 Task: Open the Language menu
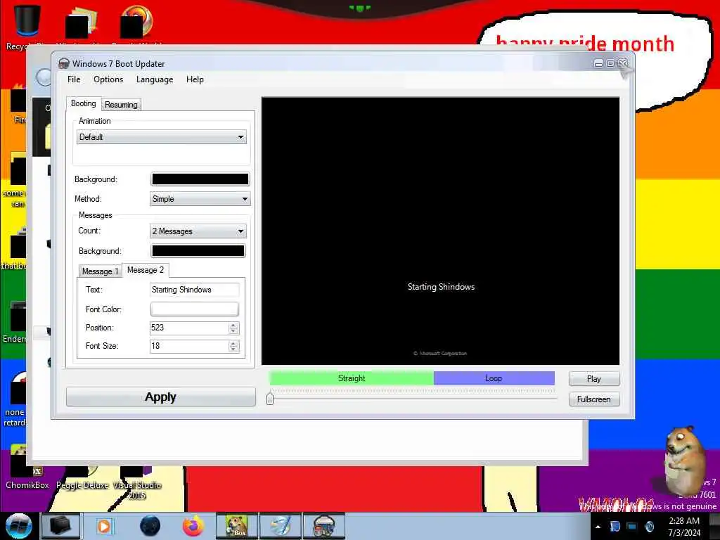(x=155, y=79)
